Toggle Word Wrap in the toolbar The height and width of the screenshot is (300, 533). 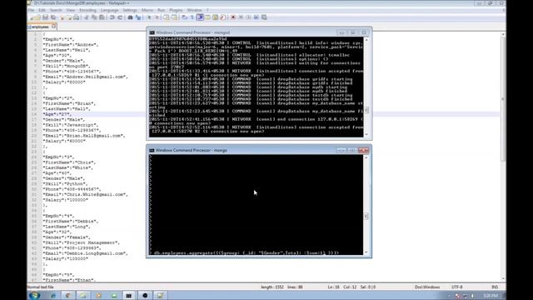[x=185, y=17]
